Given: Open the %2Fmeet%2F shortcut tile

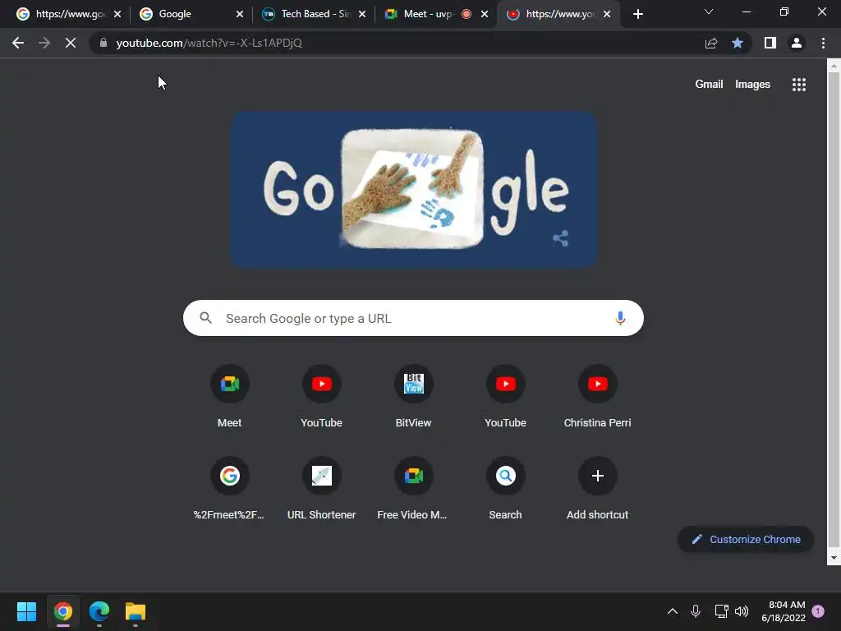Looking at the screenshot, I should [230, 488].
